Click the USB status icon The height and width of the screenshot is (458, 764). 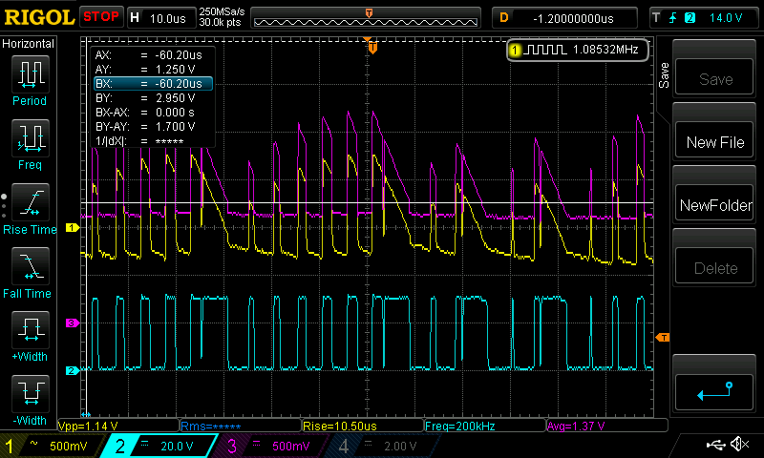tap(715, 445)
